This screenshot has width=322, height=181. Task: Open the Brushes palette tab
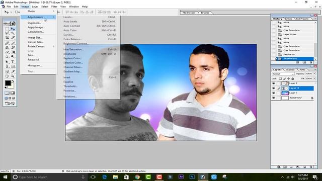[205, 13]
